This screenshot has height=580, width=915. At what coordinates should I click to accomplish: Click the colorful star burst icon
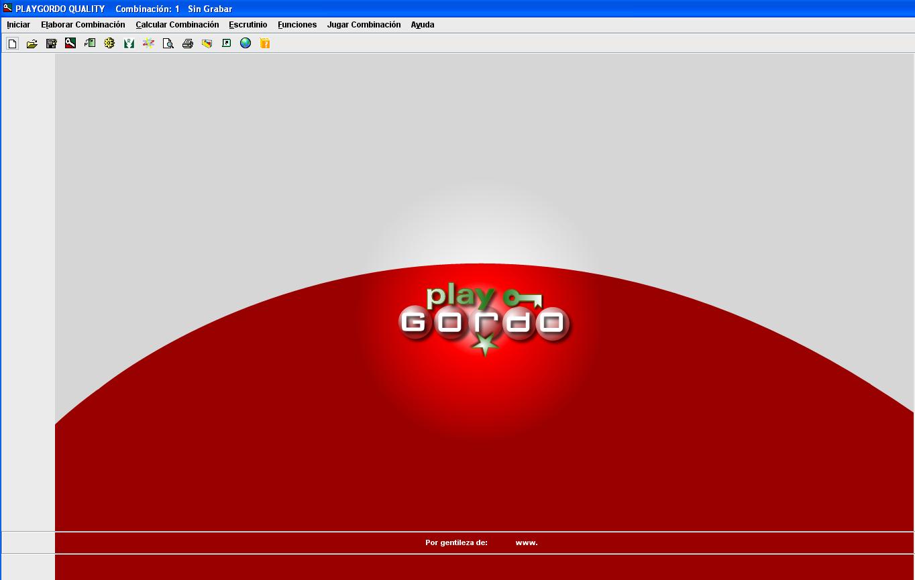pyautogui.click(x=148, y=44)
